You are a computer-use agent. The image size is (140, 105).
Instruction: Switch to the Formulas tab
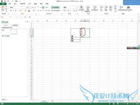tap(30, 4)
